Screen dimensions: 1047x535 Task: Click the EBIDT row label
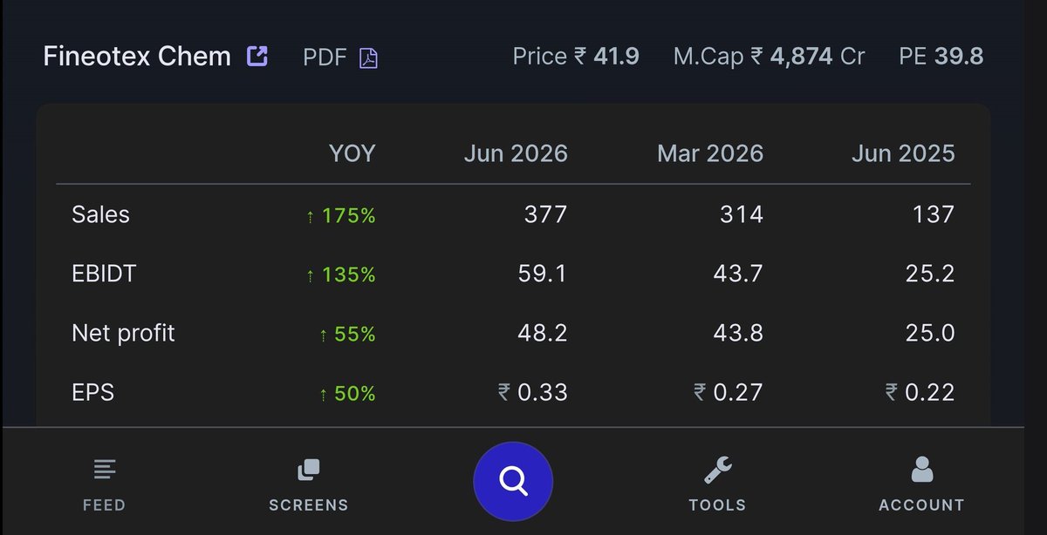point(104,274)
